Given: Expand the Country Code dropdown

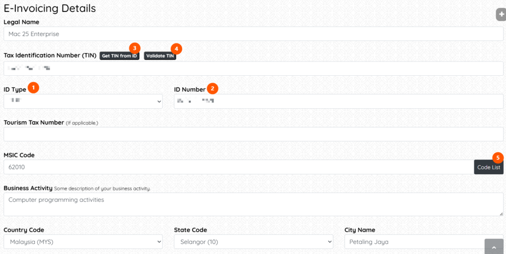Looking at the screenshot, I should 83,242.
